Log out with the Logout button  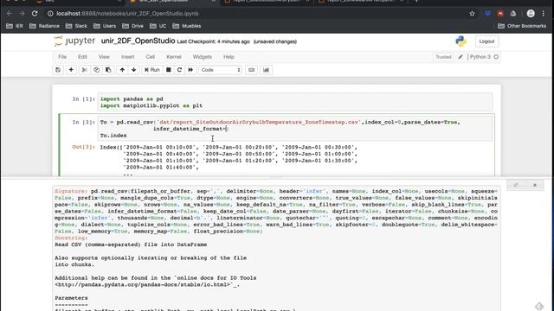486,41
